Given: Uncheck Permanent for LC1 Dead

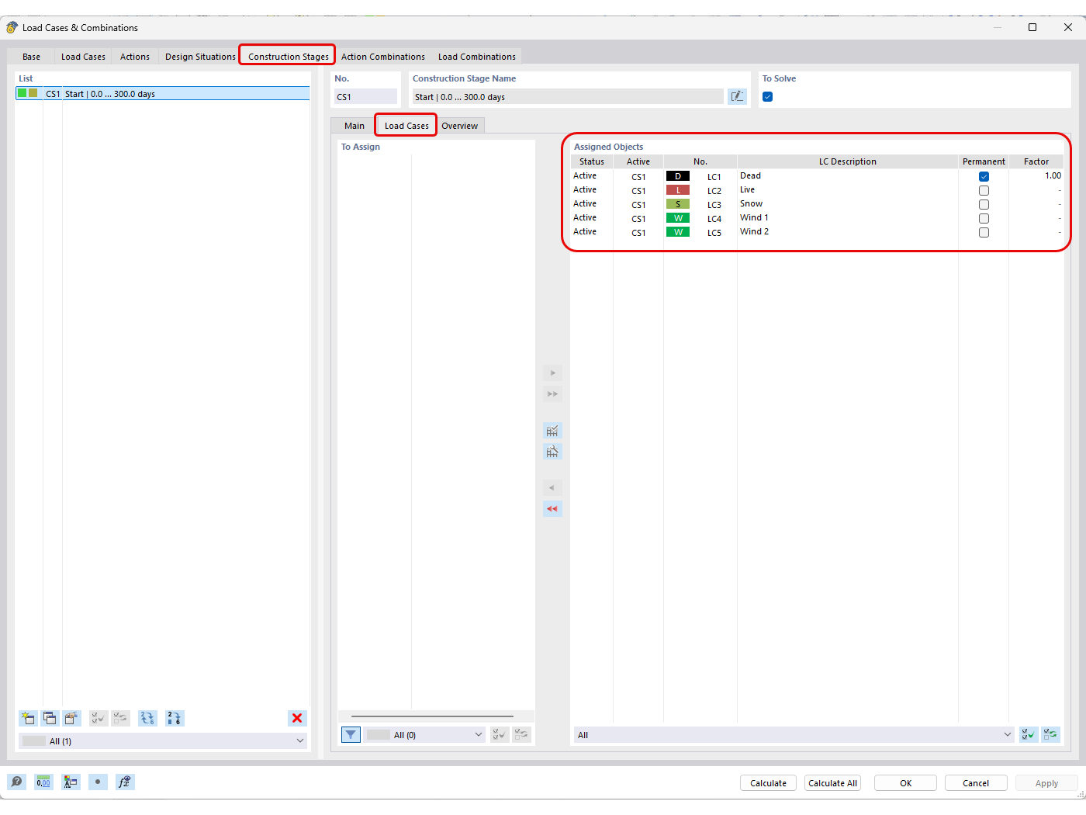Looking at the screenshot, I should [x=984, y=176].
